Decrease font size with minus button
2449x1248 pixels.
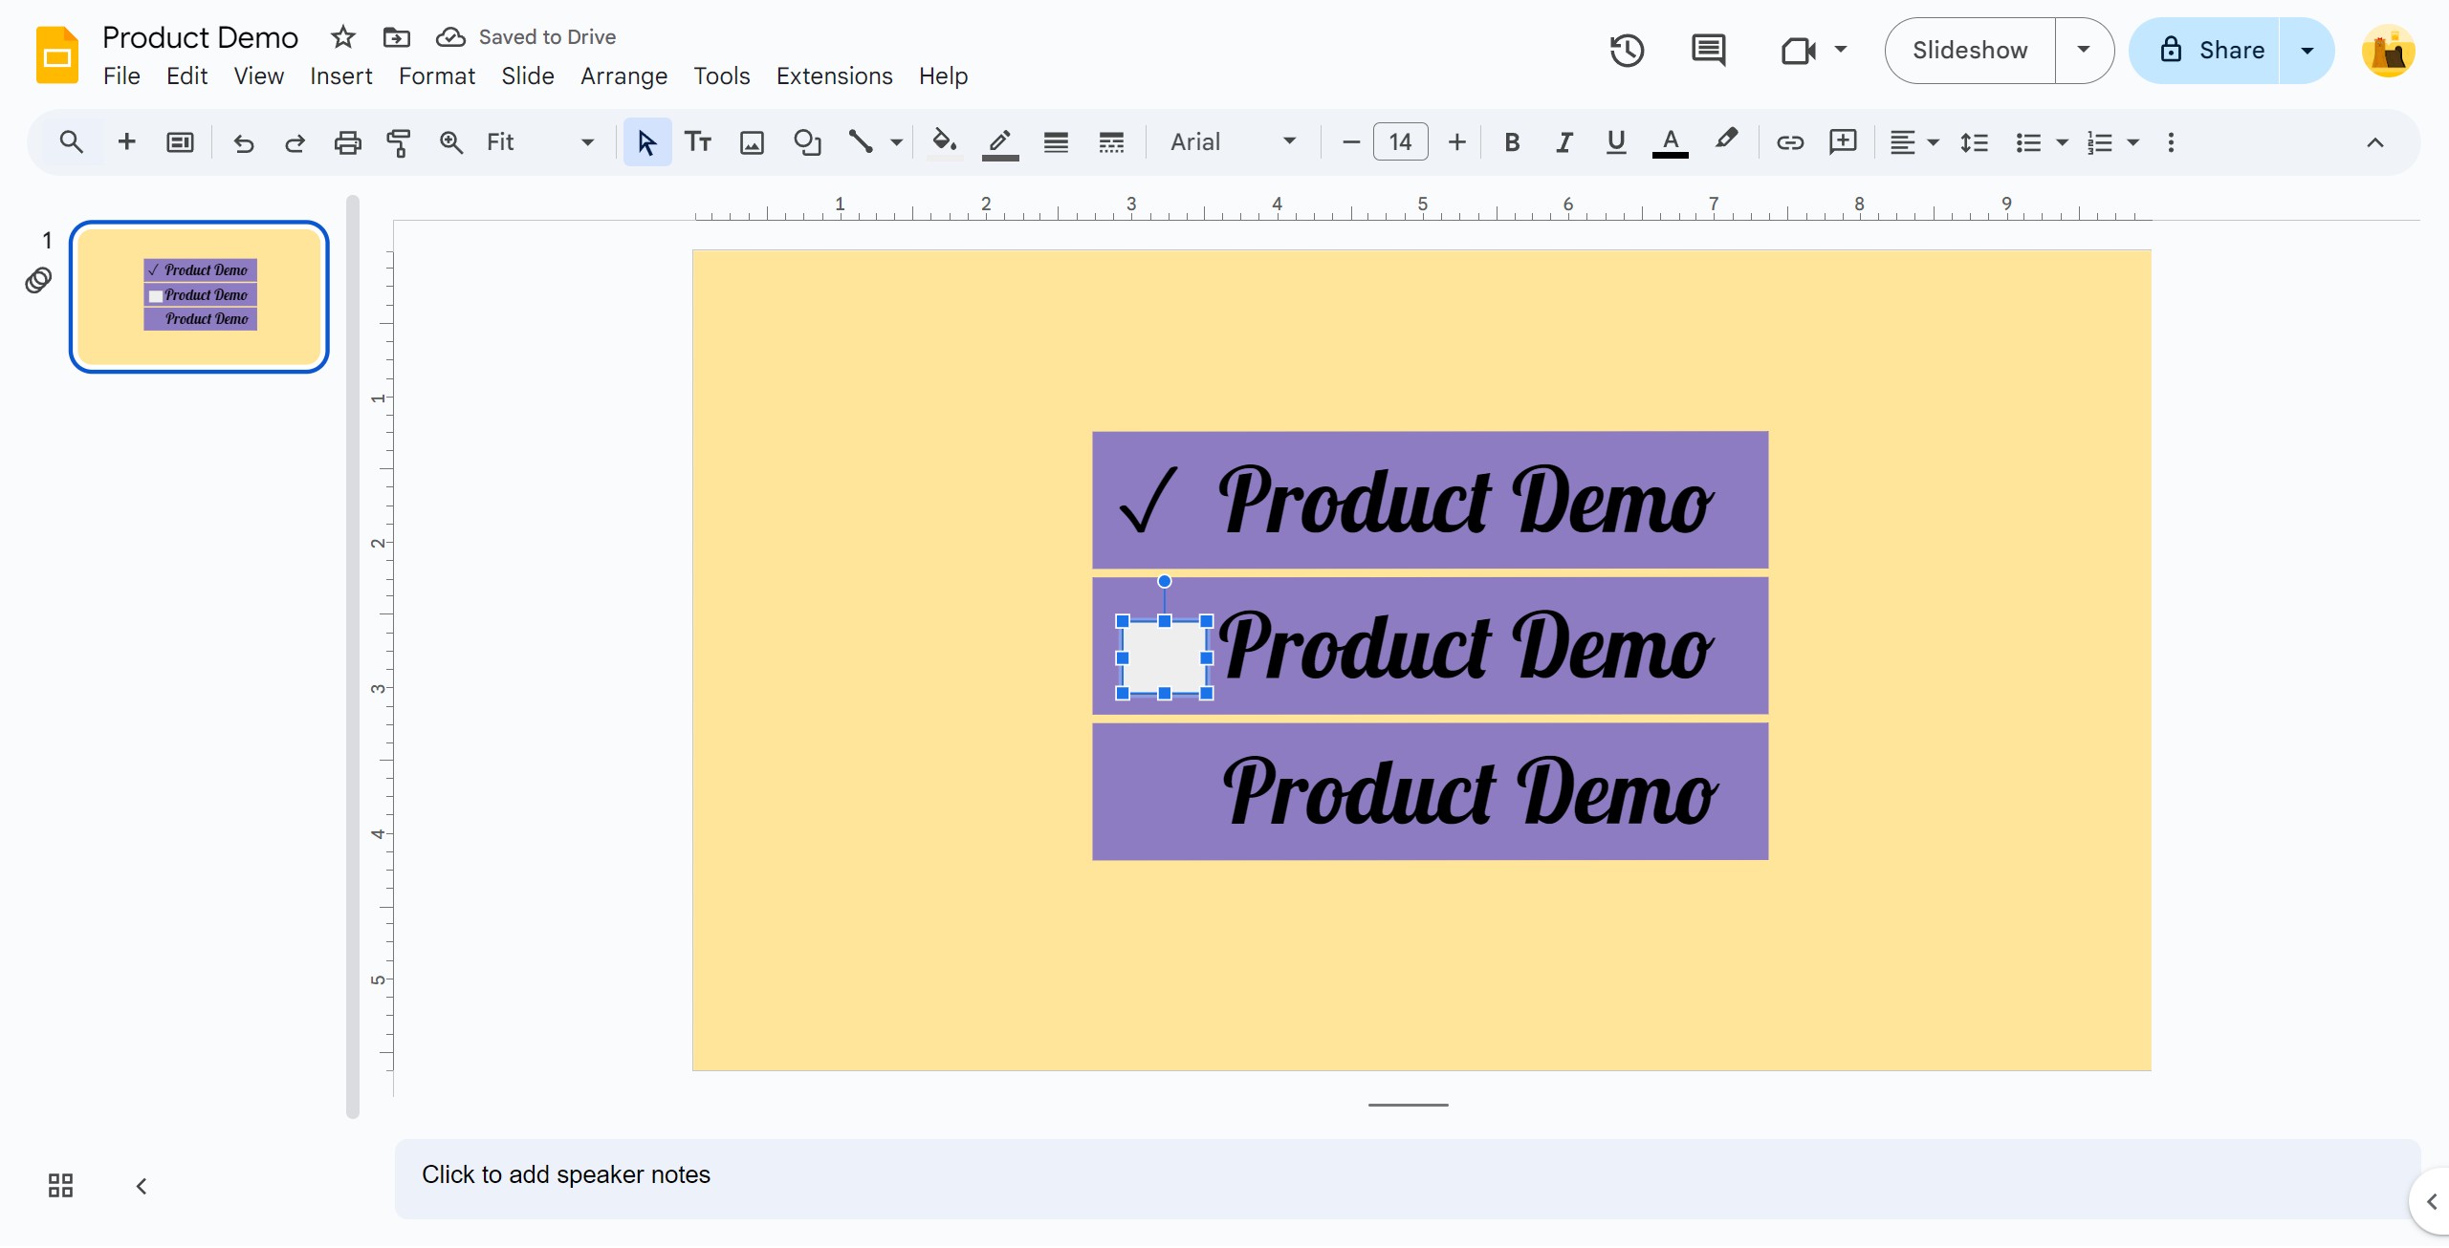1350,142
